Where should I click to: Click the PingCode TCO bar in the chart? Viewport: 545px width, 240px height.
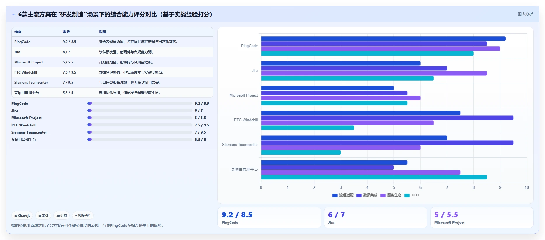[367, 54]
